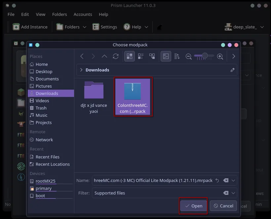Switch to compact list view mode
Viewport: 271px width, 219px height.
pyautogui.click(x=141, y=56)
